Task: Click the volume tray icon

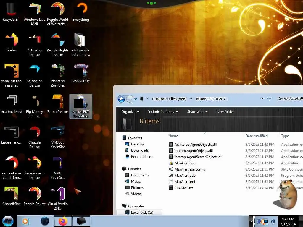Action: pyautogui.click(x=273, y=221)
